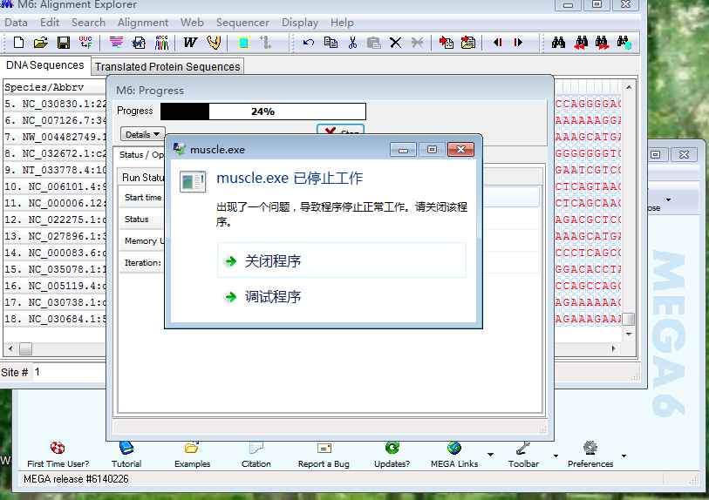This screenshot has width=709, height=500.
Task: Create a new alignment with the blank page icon
Action: pyautogui.click(x=18, y=43)
